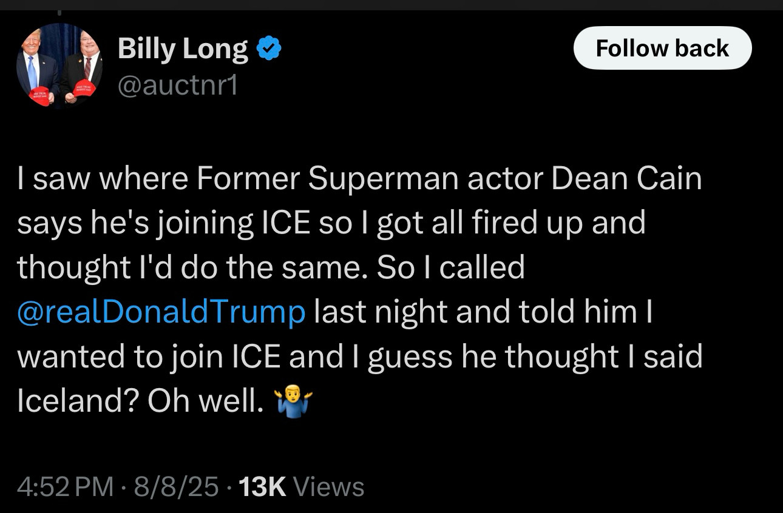Click the text 'wanted to join ICE'
This screenshot has height=513, width=783.
pyautogui.click(x=149, y=357)
